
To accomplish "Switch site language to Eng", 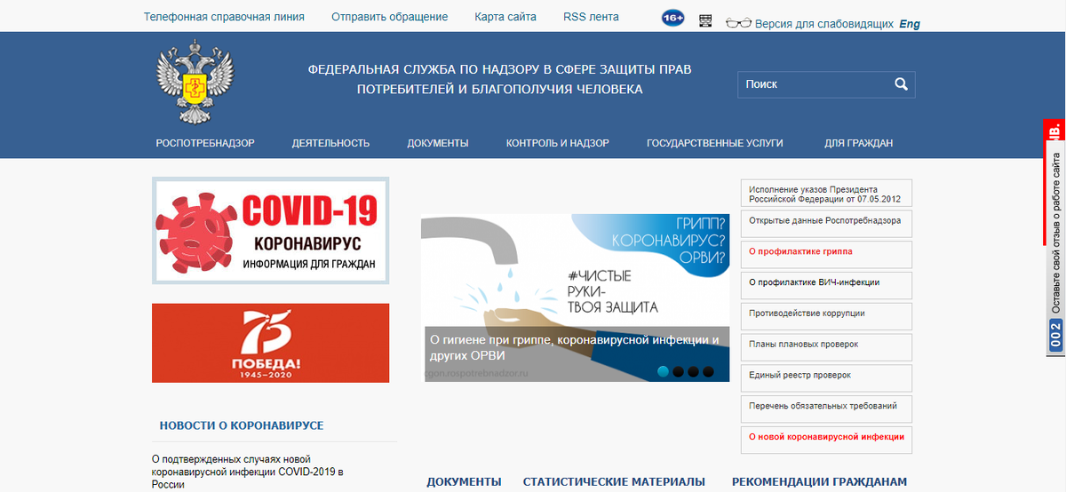I will 910,24.
